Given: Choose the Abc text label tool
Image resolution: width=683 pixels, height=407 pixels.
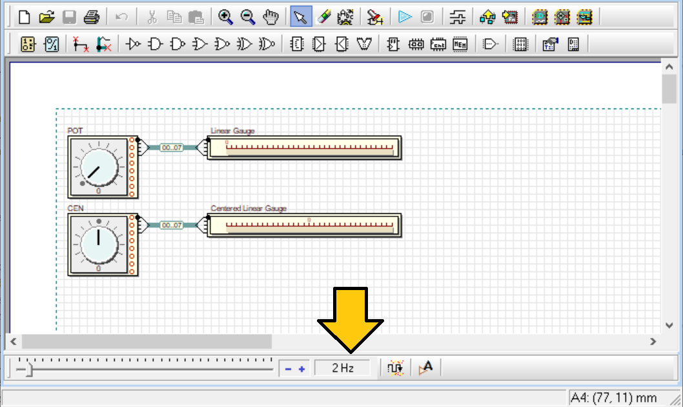Looking at the screenshot, I should click(x=345, y=17).
